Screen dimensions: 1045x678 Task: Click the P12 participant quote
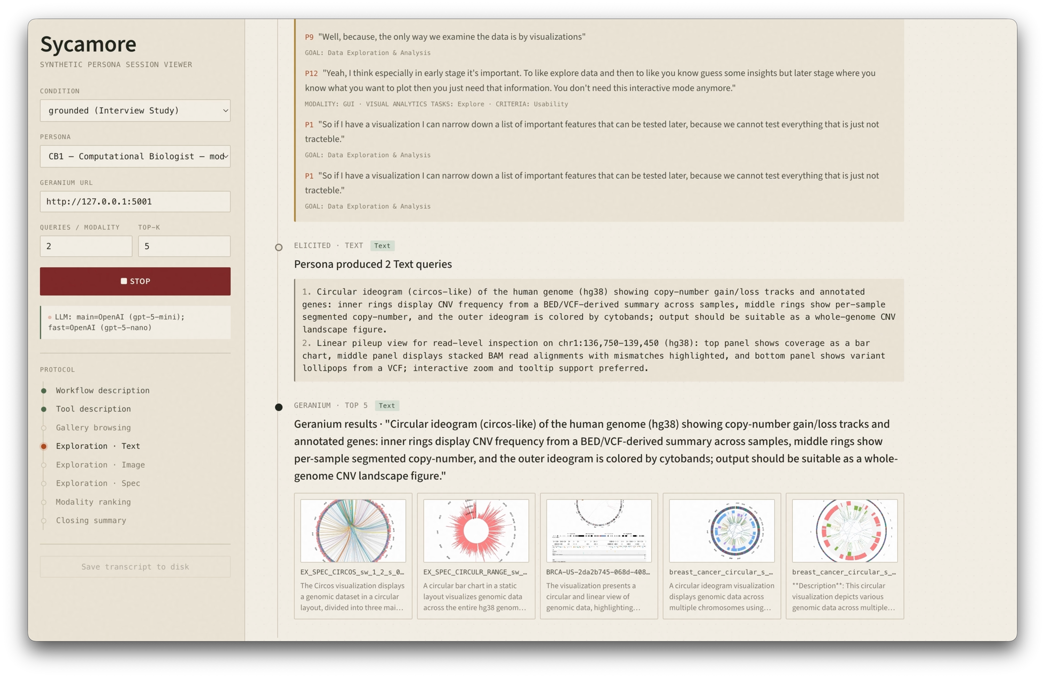[591, 81]
